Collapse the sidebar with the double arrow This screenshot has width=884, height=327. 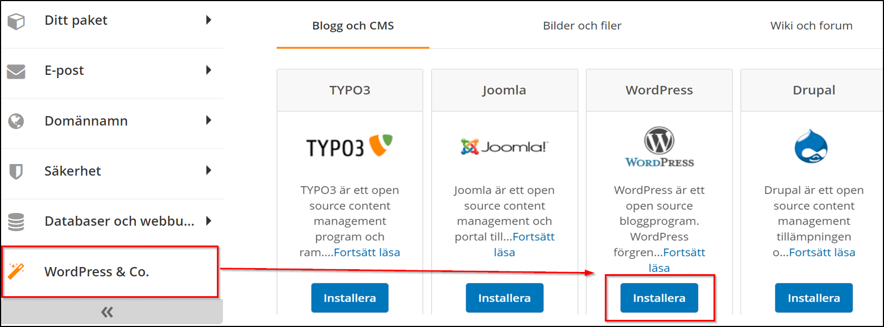point(108,311)
